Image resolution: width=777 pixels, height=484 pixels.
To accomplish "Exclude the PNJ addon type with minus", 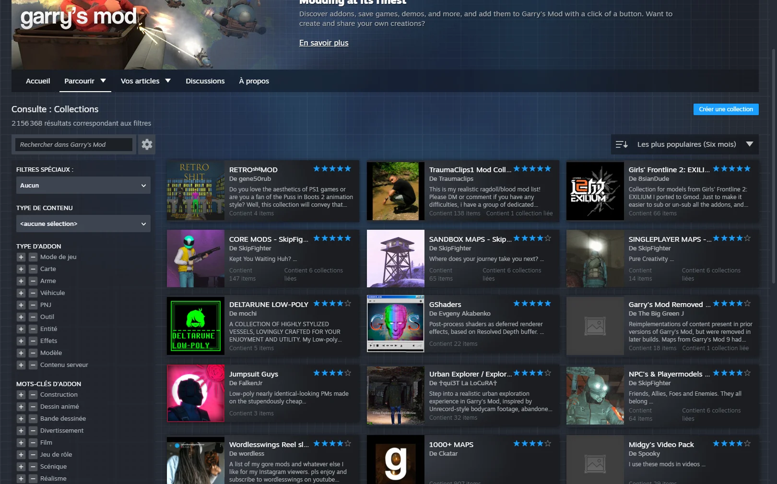I will pyautogui.click(x=33, y=305).
